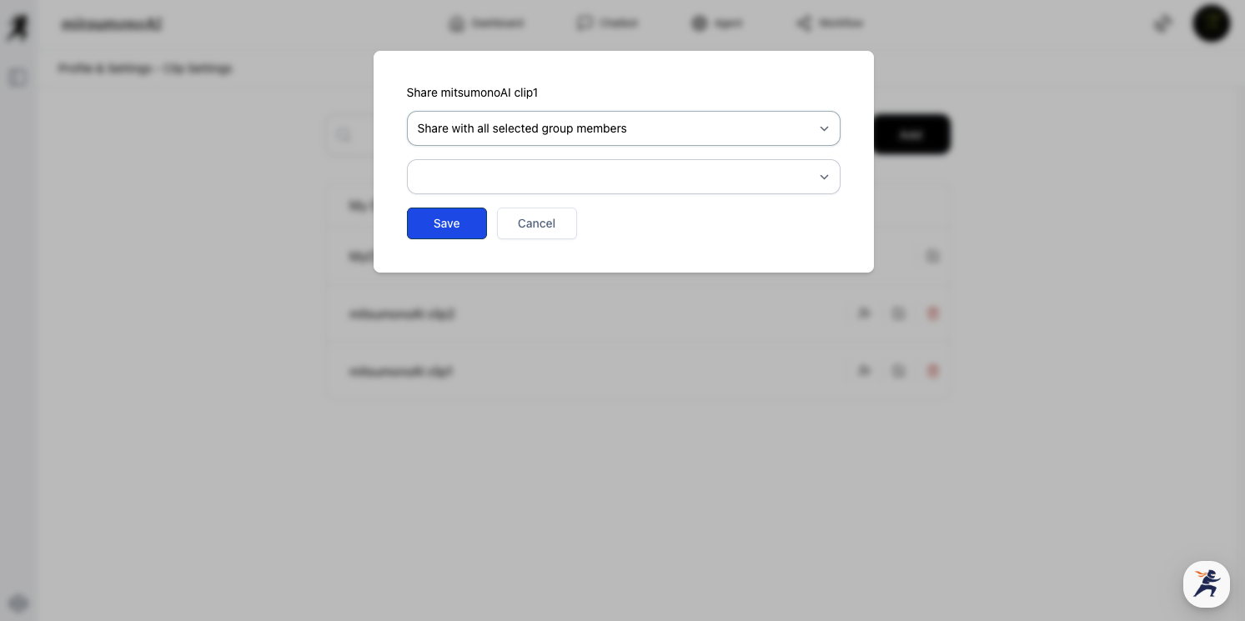Viewport: 1245px width, 621px height.
Task: Click the ninja logo in top-left corner
Action: [x=18, y=27]
